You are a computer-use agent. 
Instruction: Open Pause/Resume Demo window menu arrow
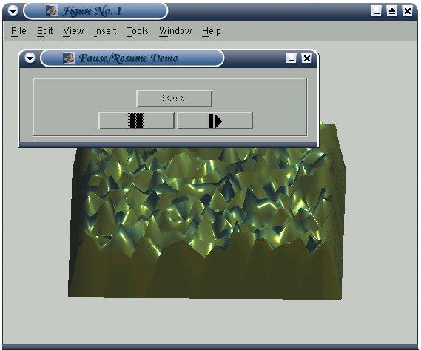(30, 58)
